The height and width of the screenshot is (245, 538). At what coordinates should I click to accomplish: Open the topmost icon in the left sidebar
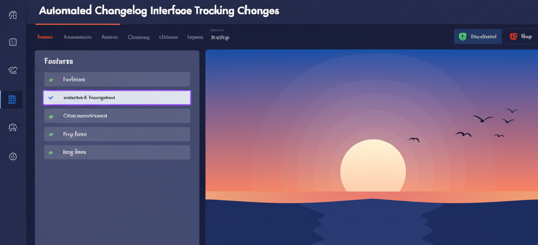13,15
